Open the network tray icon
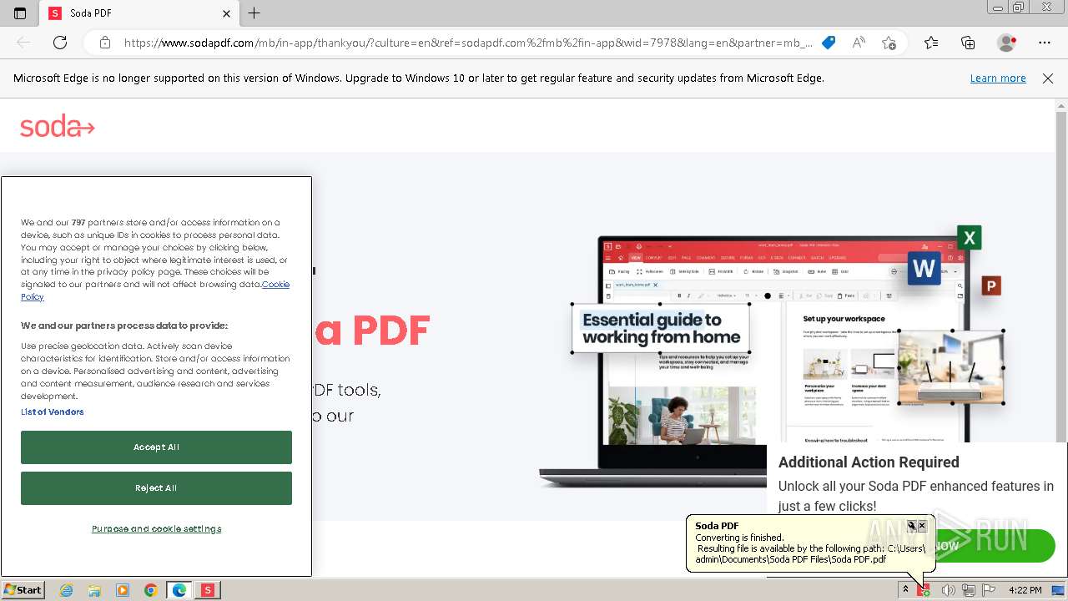Screen dimensions: 1068x601 [x=969, y=590]
